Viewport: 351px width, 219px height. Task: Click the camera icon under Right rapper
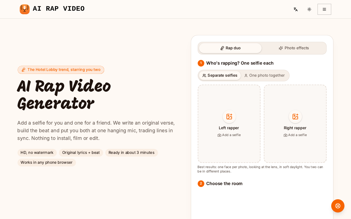tap(285, 135)
